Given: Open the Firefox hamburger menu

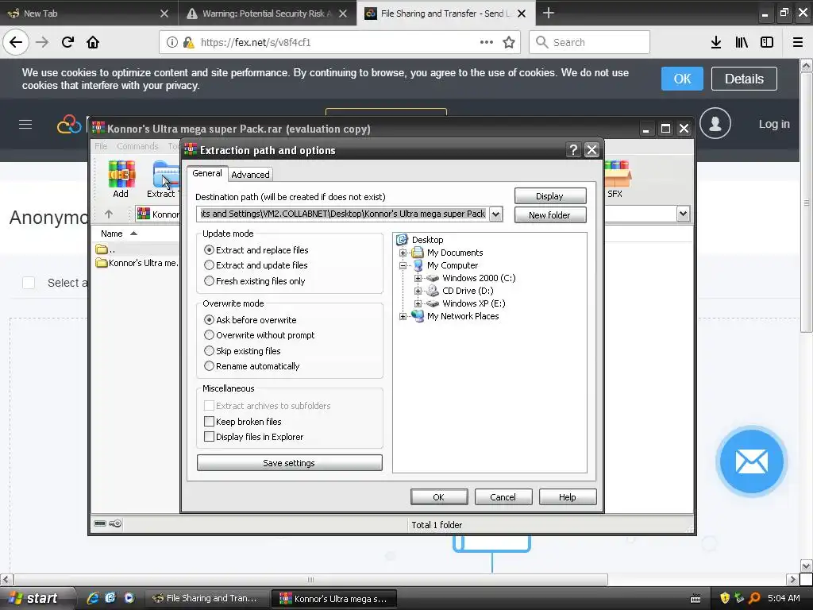Looking at the screenshot, I should (798, 43).
